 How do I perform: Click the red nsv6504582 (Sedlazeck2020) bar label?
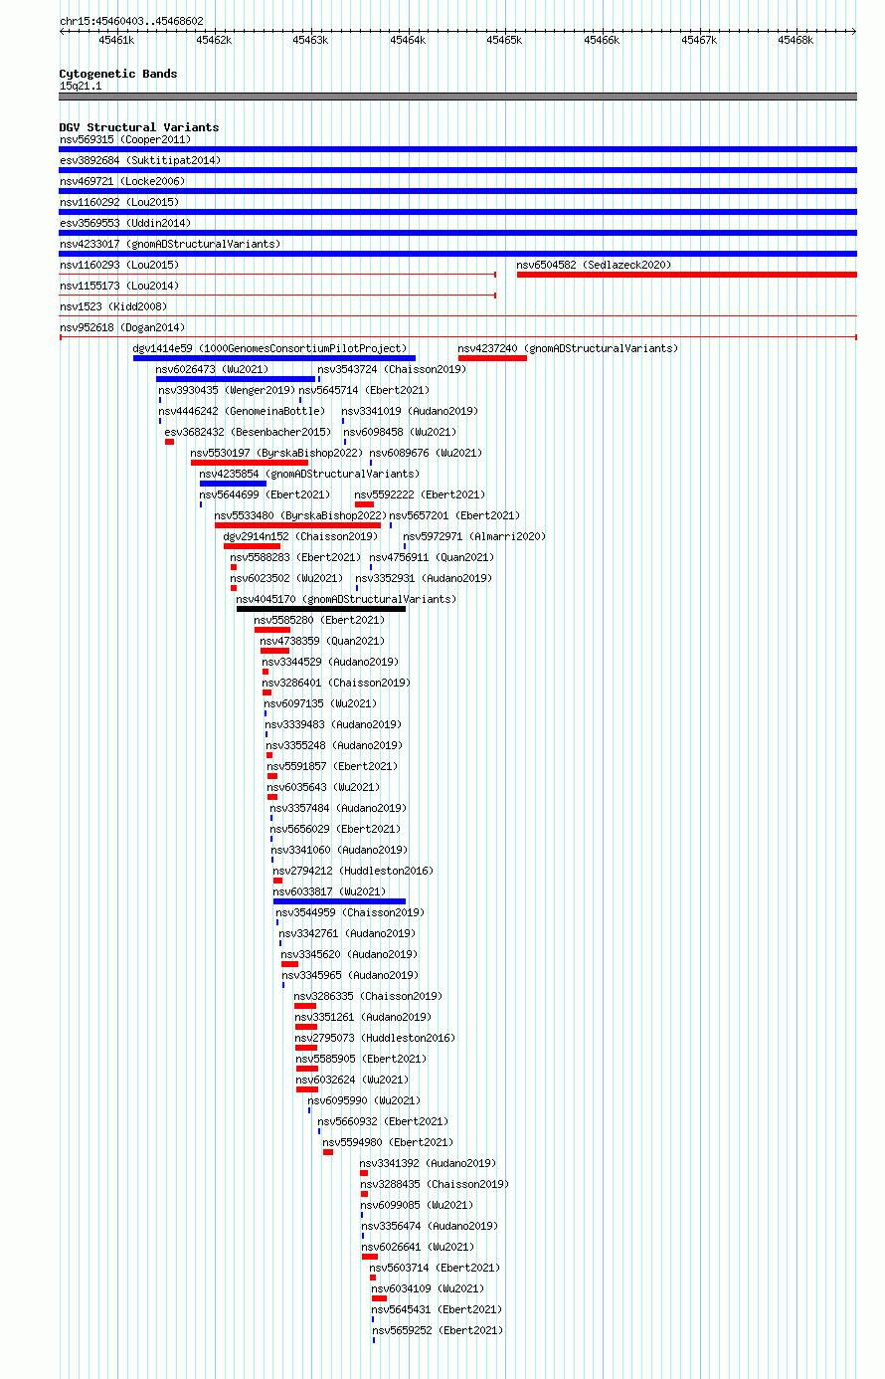coord(595,266)
